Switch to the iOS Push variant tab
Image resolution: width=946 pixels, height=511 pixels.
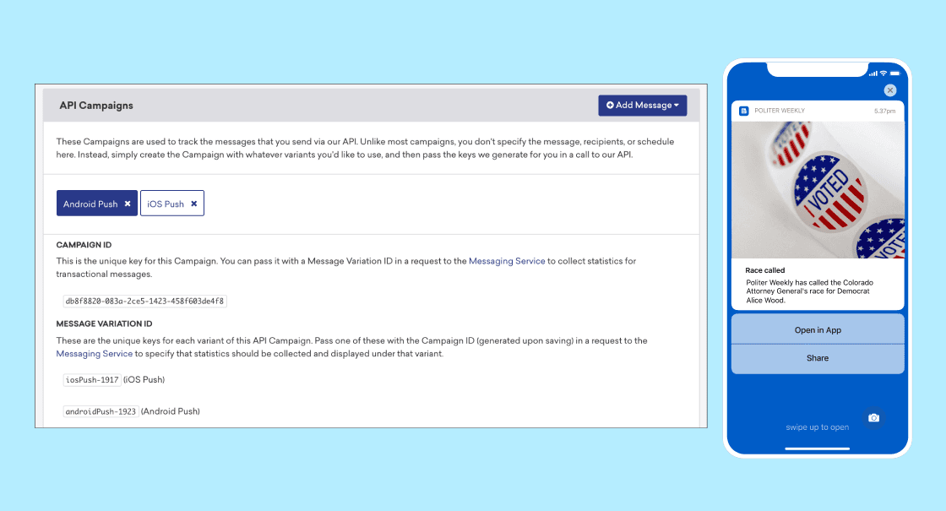[166, 204]
